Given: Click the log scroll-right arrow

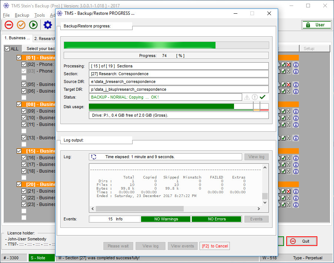Looking at the screenshot, I should pyautogui.click(x=258, y=209).
